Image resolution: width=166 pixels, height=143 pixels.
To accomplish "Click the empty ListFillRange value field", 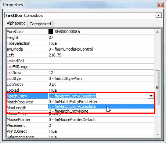I will (x=101, y=67).
